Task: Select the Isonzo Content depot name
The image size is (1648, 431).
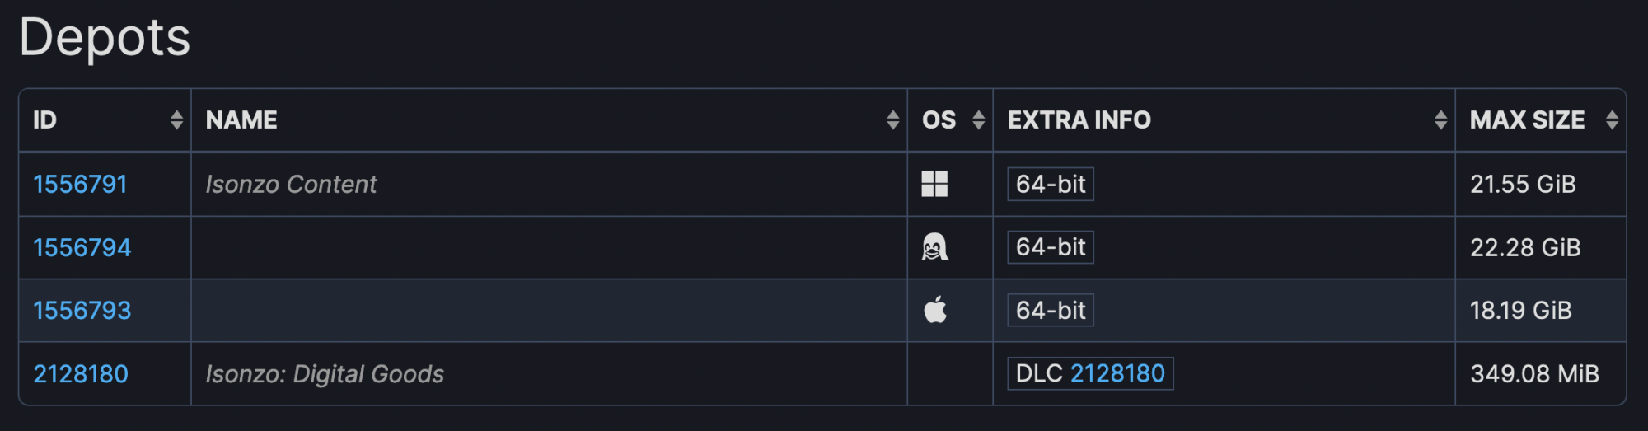Action: [291, 184]
